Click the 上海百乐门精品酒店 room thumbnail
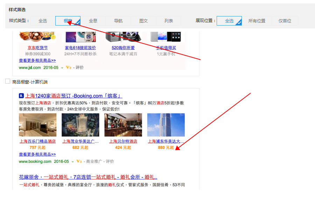 [37, 125]
